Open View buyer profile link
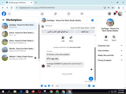This screenshot has height=94, width=126. (x=75, y=47)
